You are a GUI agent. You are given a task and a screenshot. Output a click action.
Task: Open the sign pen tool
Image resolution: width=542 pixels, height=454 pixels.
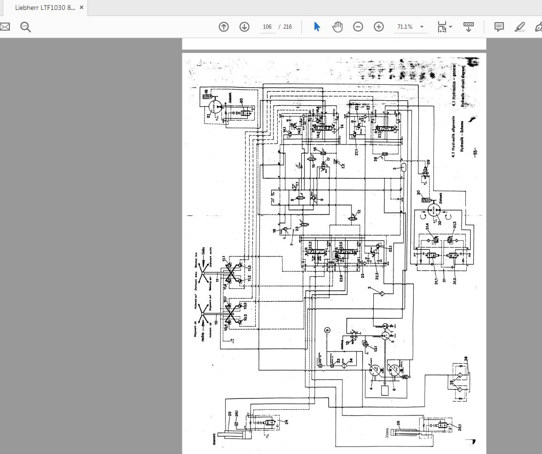[538, 27]
